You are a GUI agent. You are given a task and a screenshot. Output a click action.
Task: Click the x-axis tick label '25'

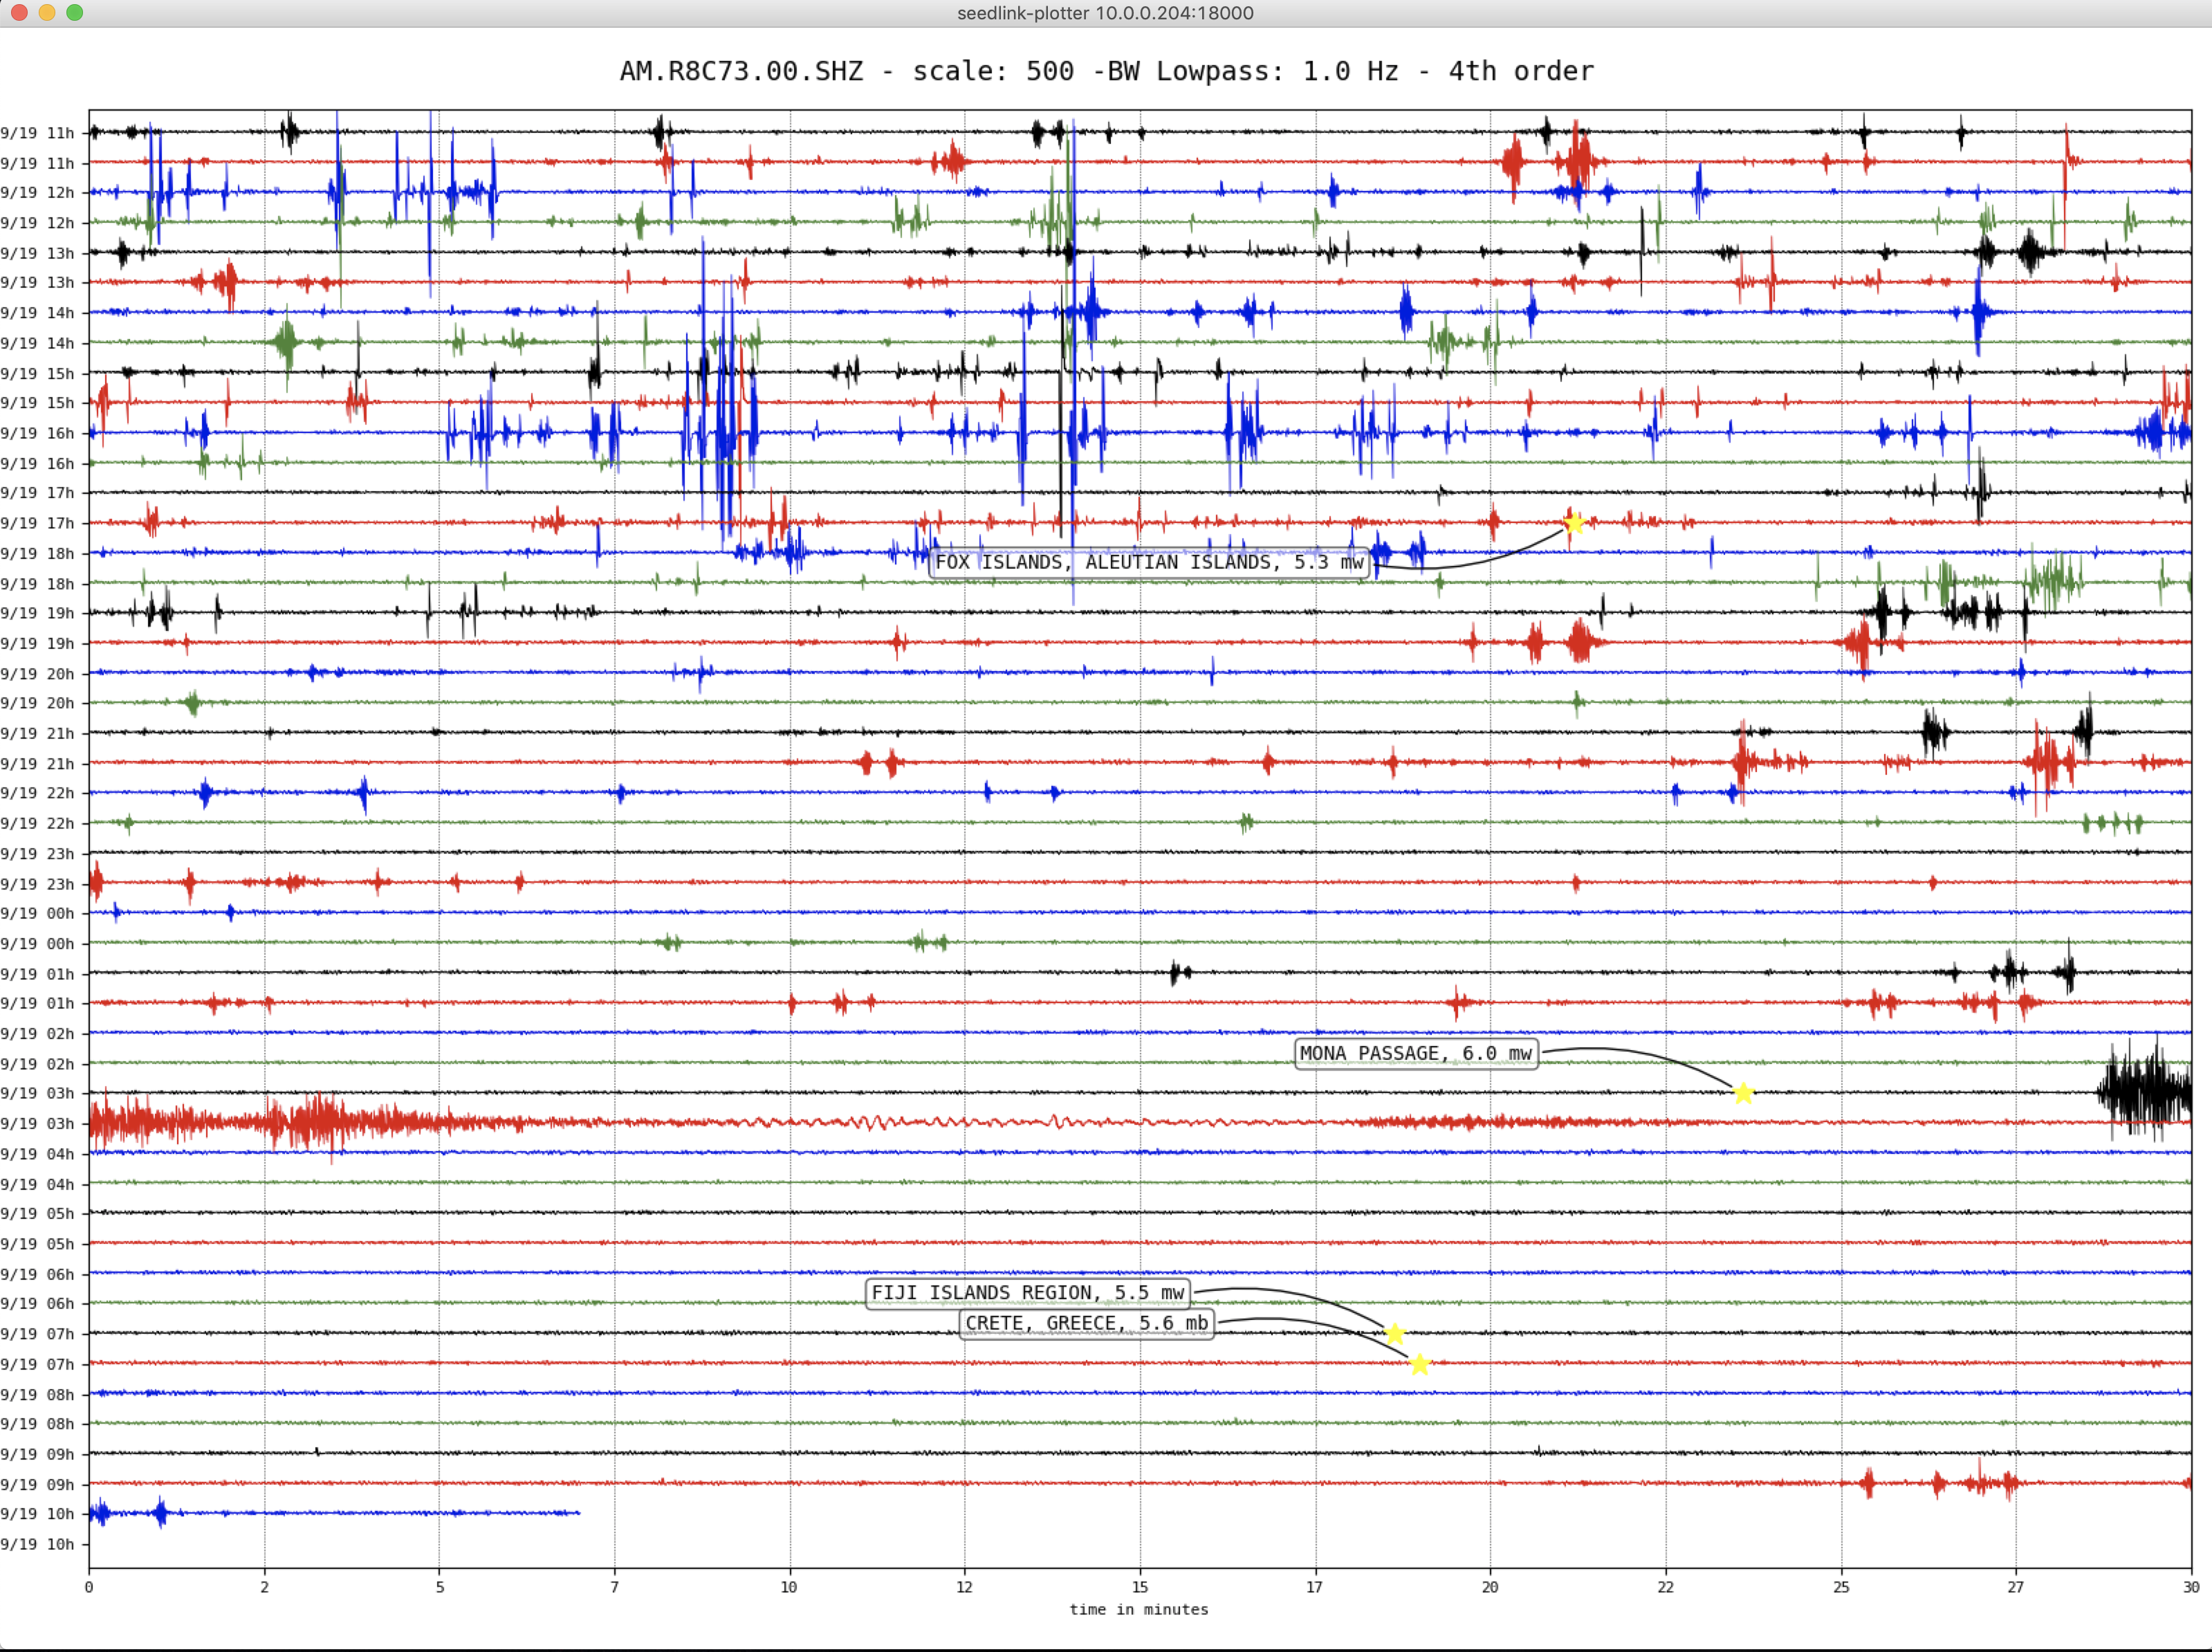pos(1841,1587)
